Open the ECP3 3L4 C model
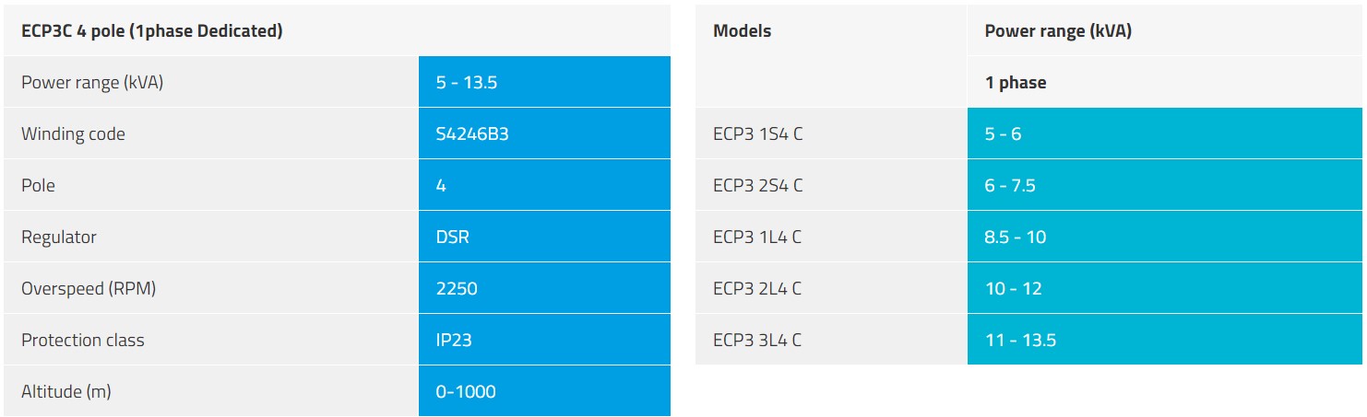This screenshot has width=1367, height=417. [x=757, y=340]
